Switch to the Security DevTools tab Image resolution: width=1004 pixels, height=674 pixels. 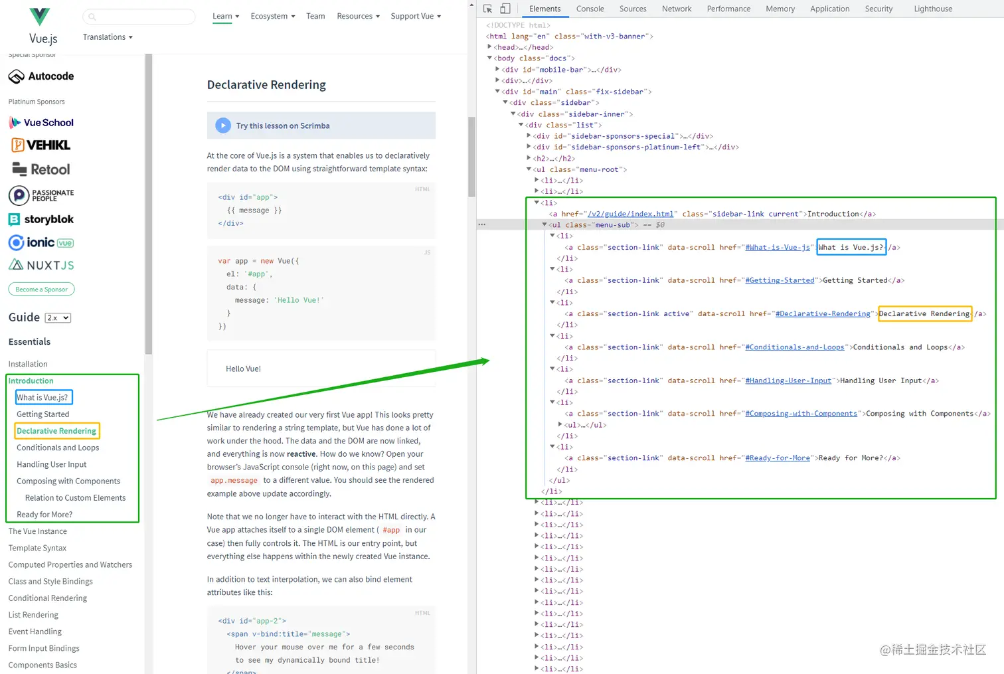click(x=879, y=9)
